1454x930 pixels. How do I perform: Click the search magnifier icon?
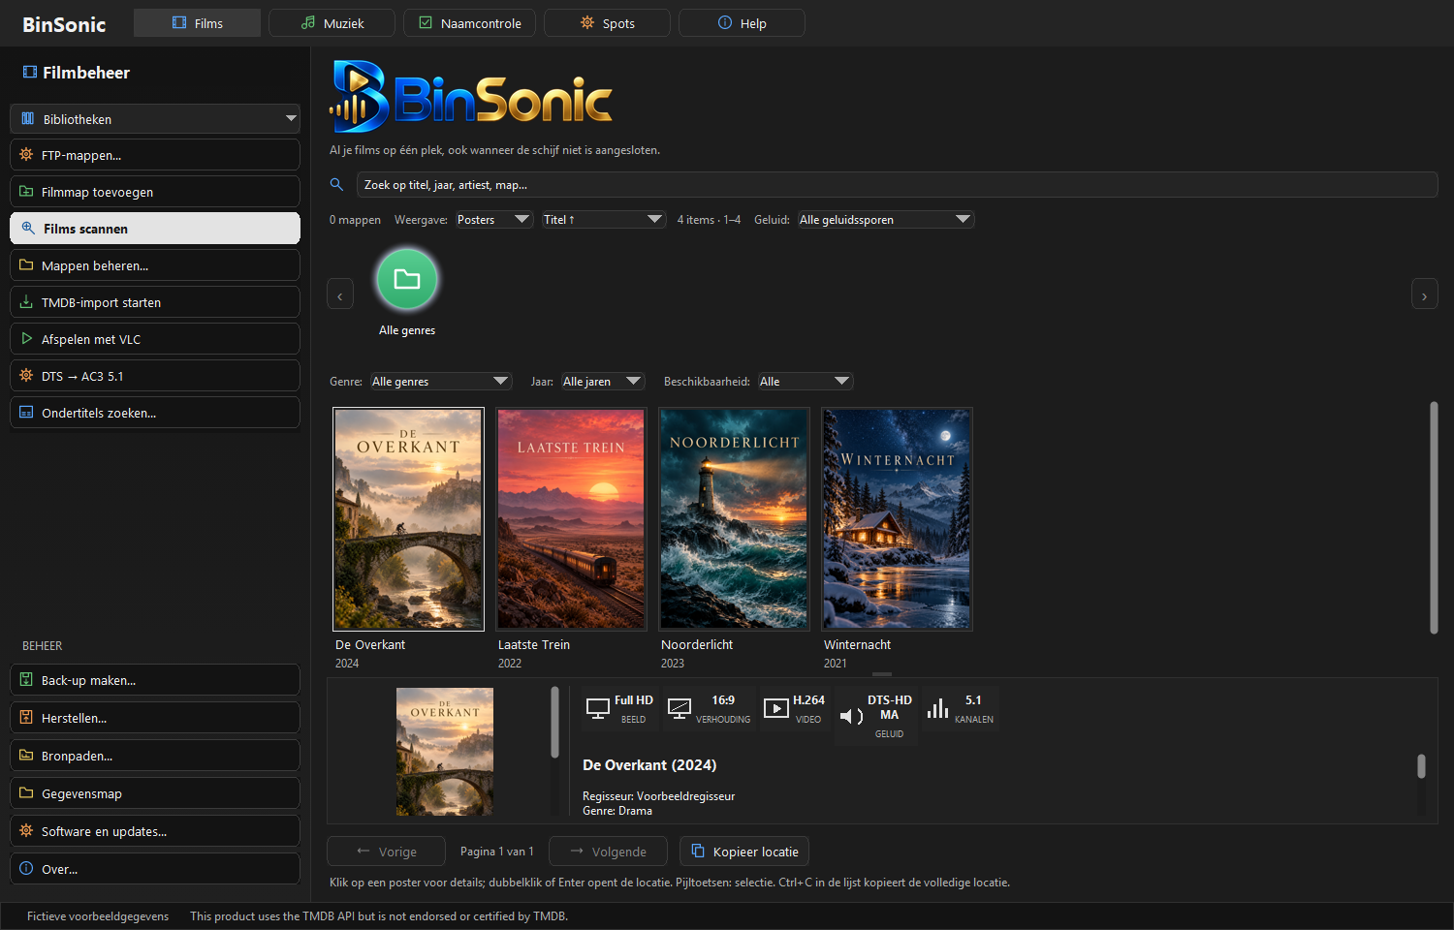(336, 184)
